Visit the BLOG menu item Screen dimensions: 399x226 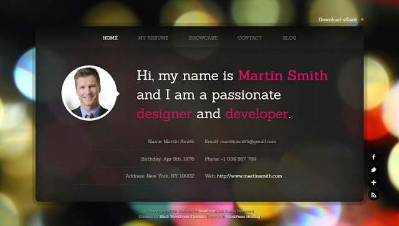[x=289, y=38]
